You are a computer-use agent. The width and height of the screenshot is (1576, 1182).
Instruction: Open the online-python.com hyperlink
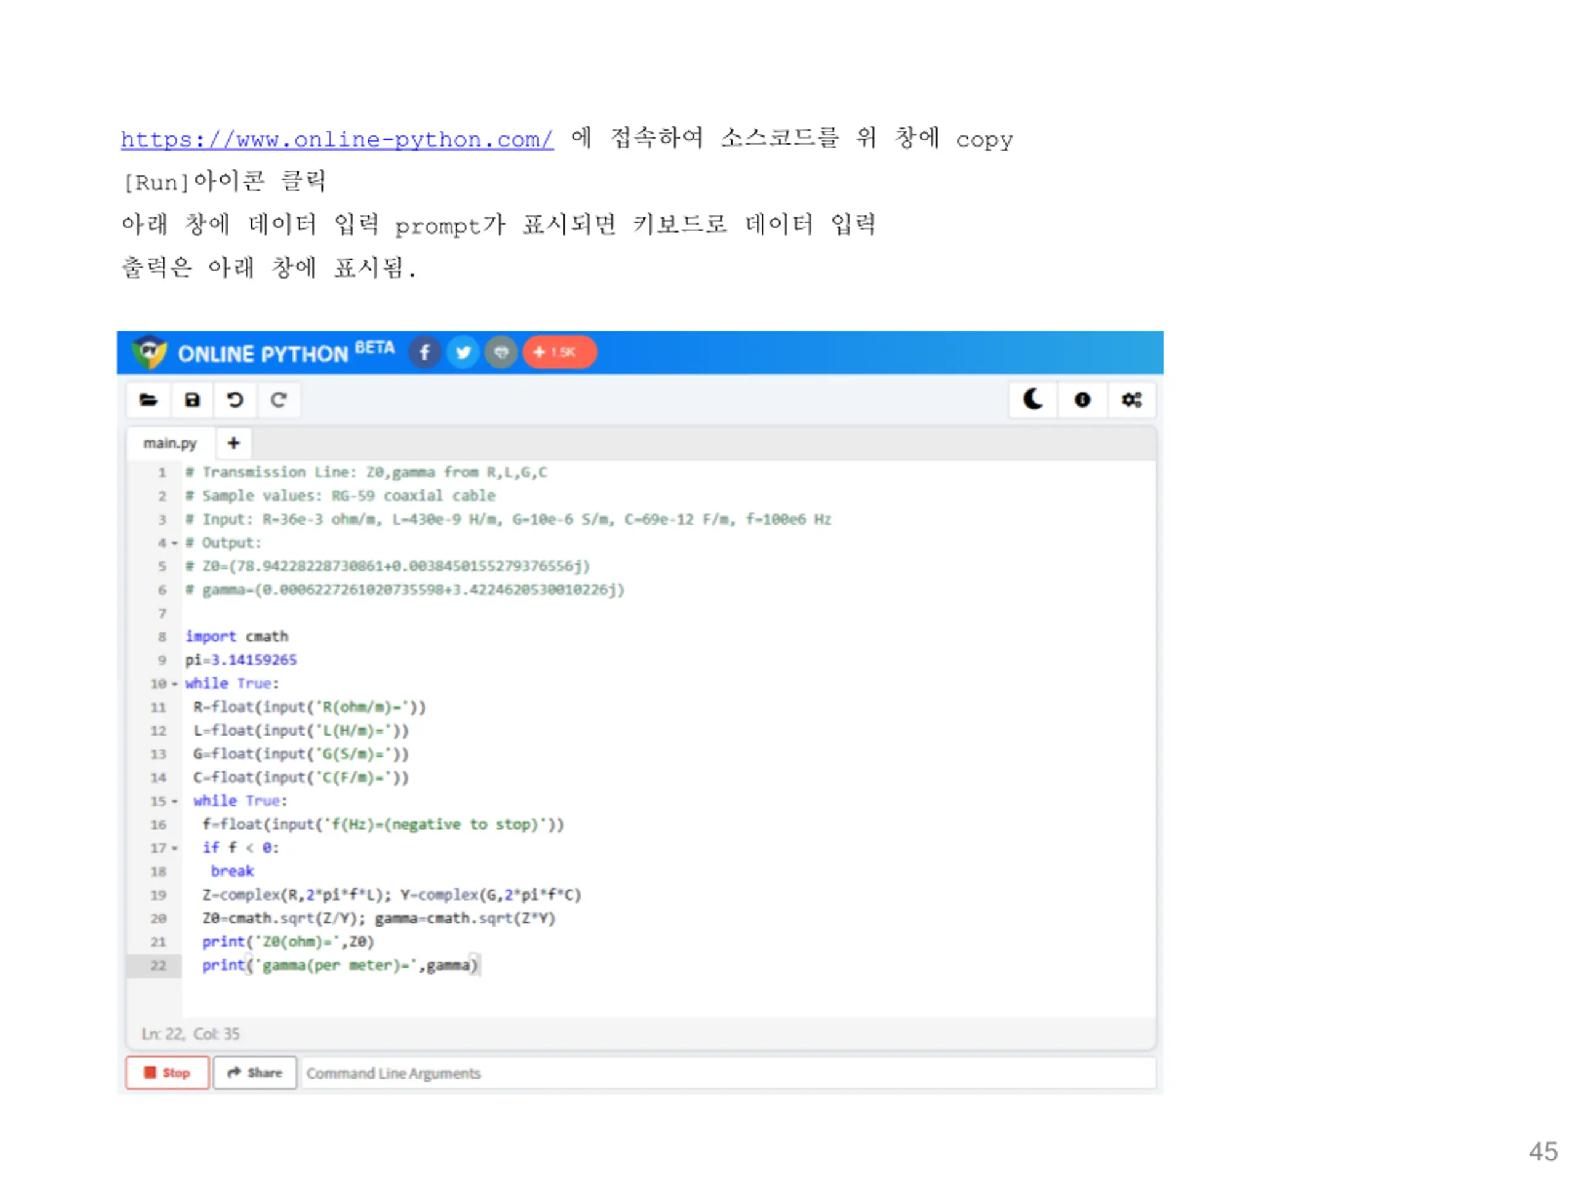[x=337, y=139]
